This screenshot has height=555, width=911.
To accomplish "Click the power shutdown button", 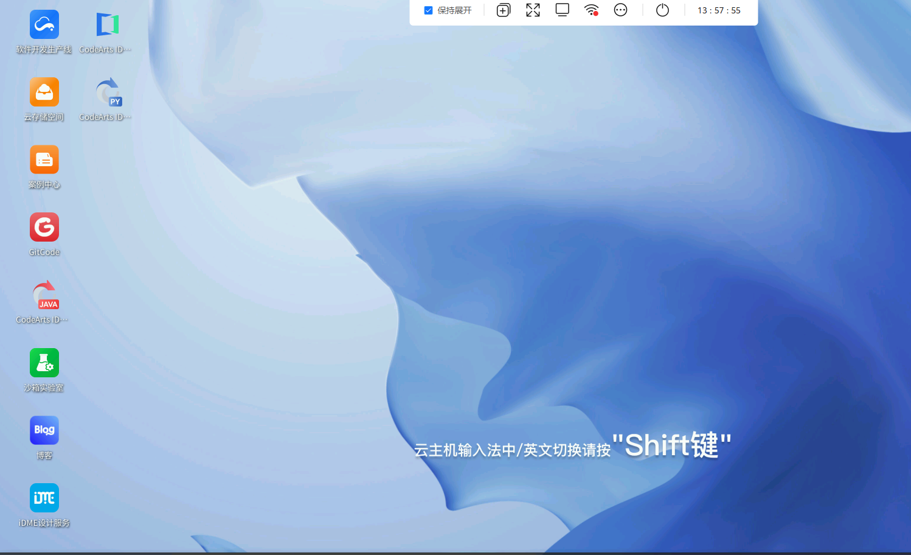I will [x=662, y=10].
